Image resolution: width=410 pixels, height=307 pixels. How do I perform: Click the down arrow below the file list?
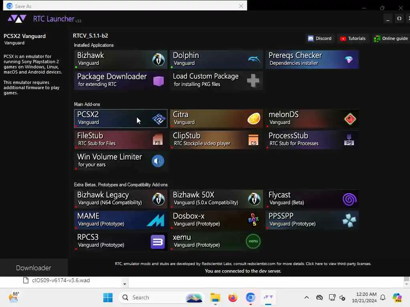click(x=125, y=284)
